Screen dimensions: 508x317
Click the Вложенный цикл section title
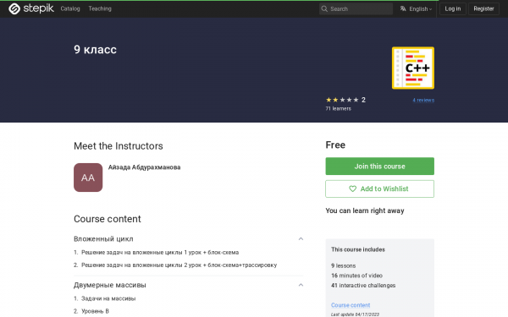pyautogui.click(x=103, y=238)
